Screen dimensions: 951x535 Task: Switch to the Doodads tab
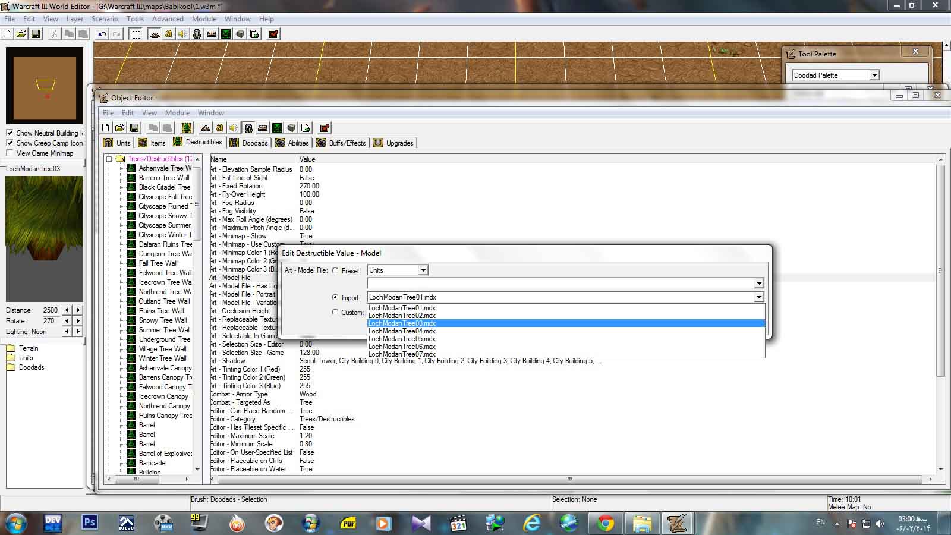249,143
